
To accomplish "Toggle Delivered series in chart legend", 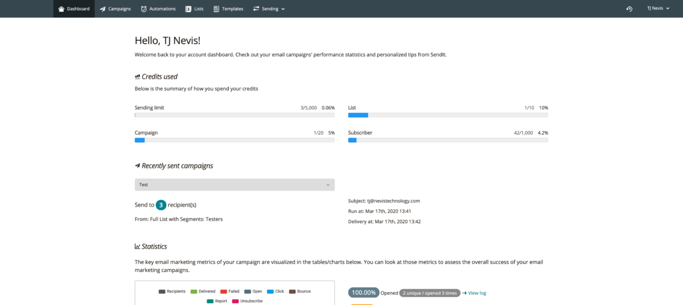I will coord(203,291).
